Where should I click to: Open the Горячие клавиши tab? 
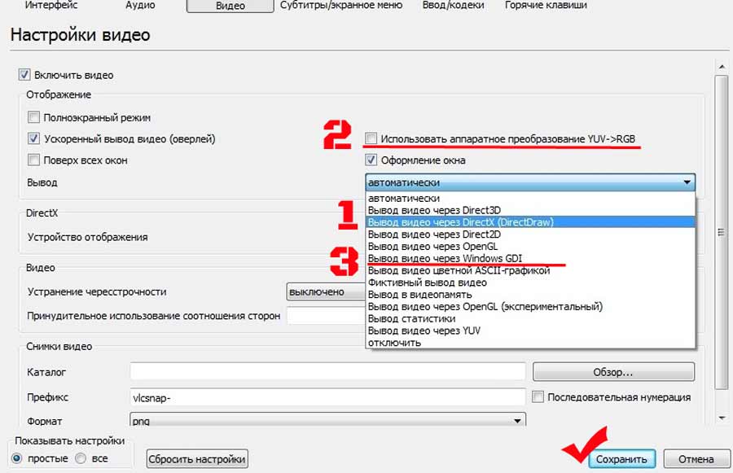546,6
